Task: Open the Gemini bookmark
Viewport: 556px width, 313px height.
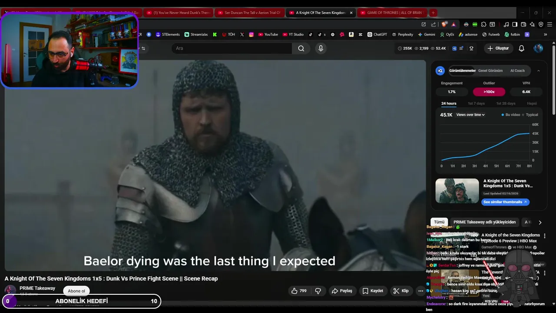Action: 426,34
